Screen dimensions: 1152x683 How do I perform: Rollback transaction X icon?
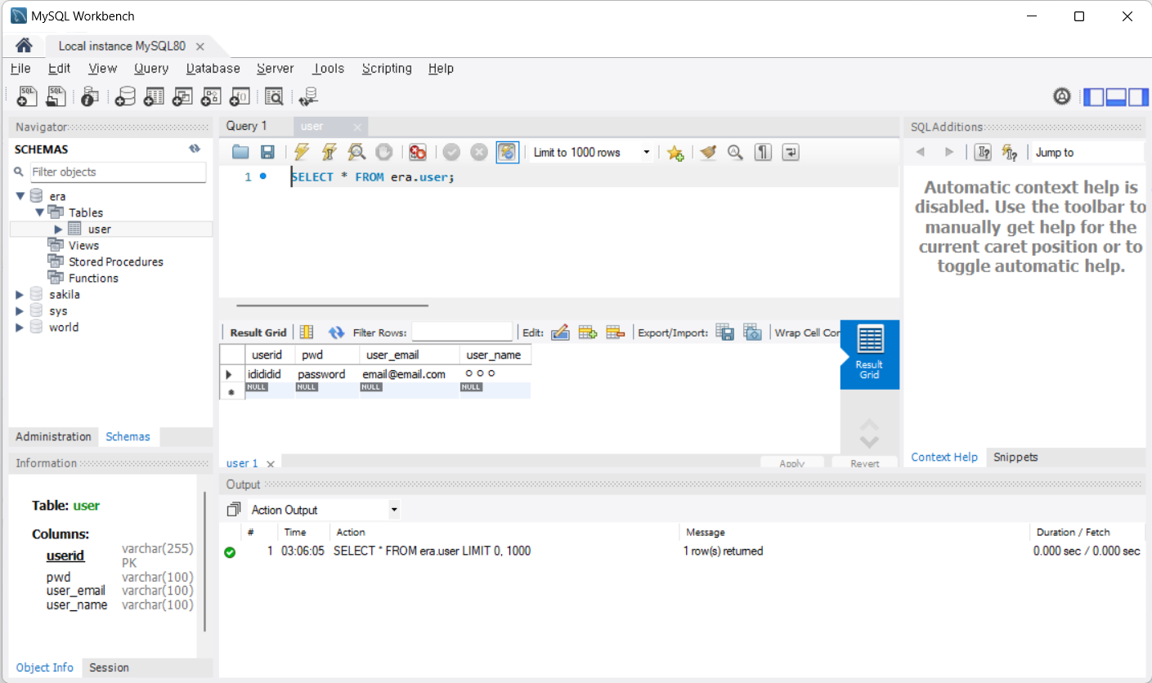click(x=479, y=152)
